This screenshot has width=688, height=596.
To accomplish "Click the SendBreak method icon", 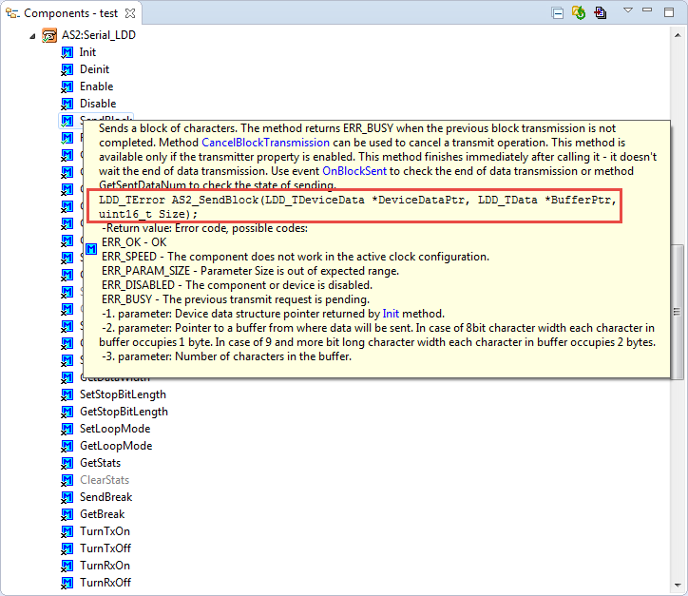I will 67,497.
